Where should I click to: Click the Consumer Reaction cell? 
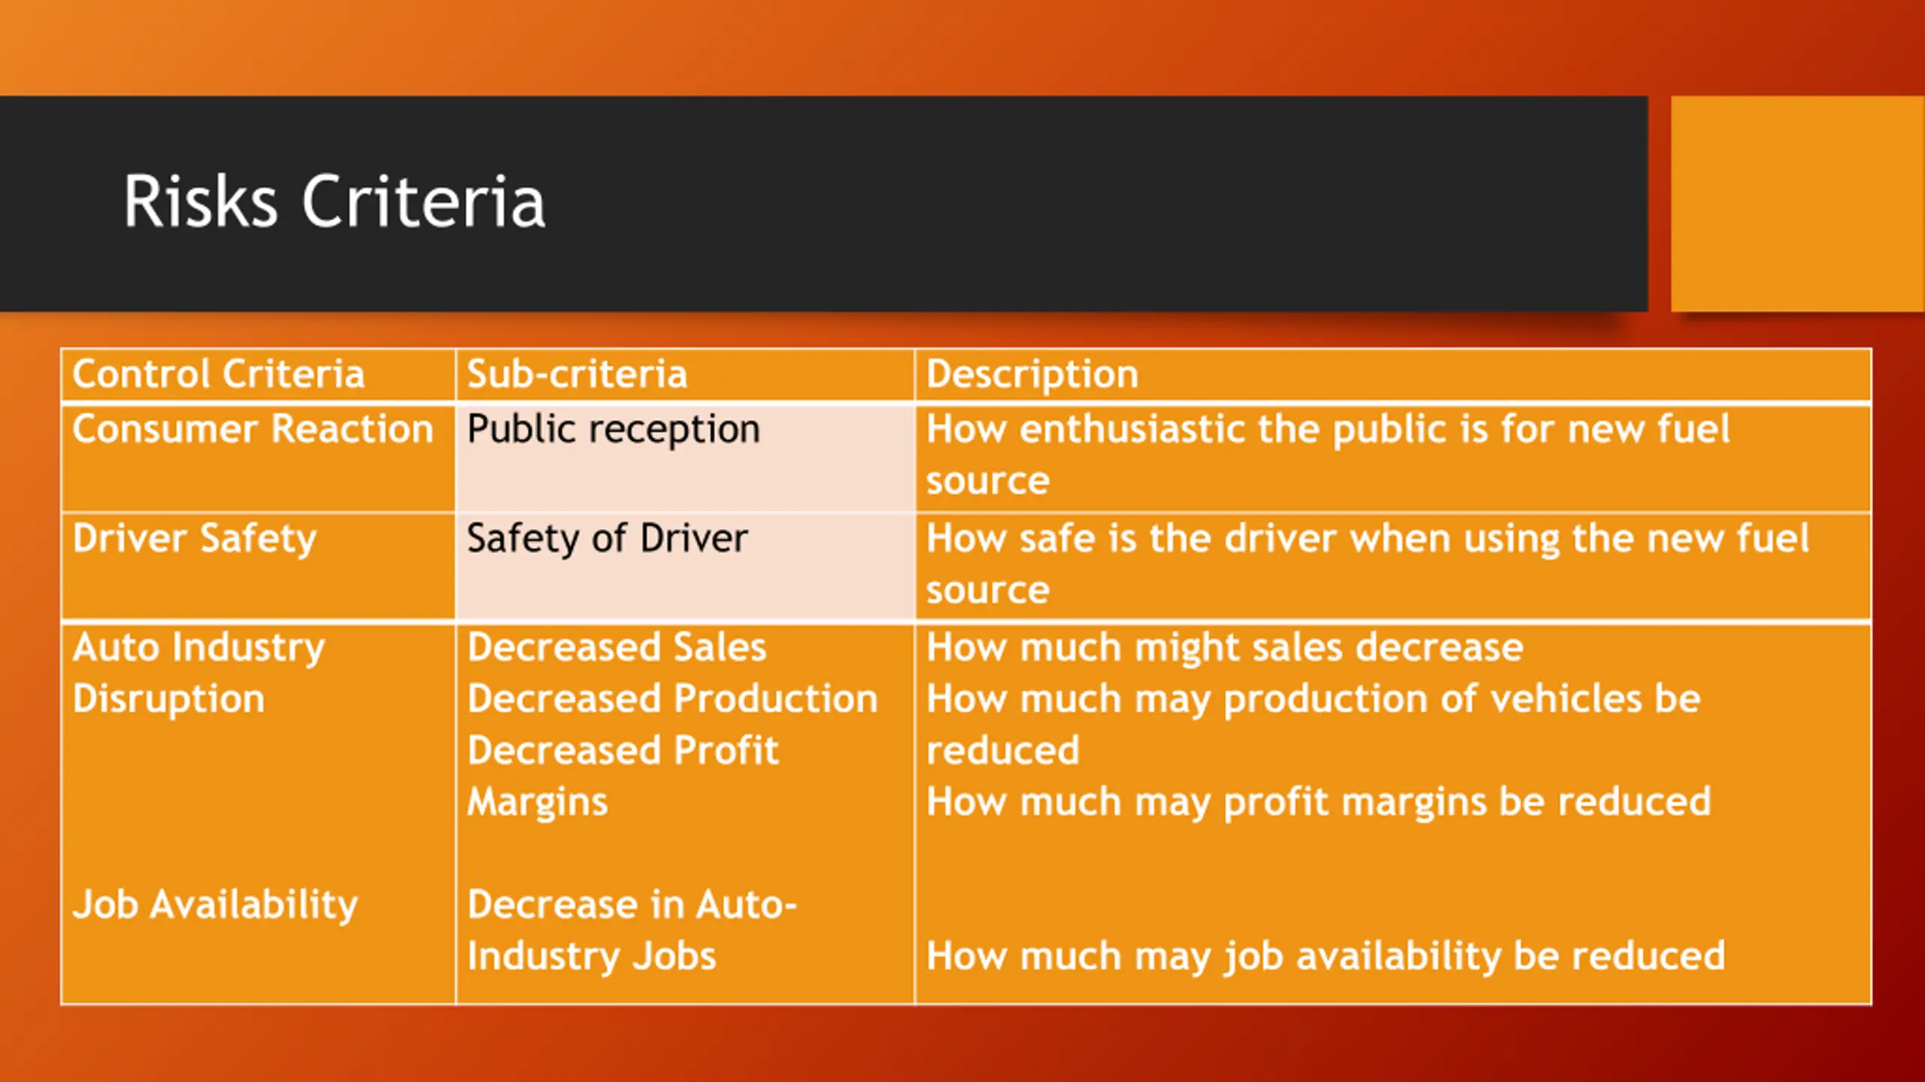pos(258,458)
